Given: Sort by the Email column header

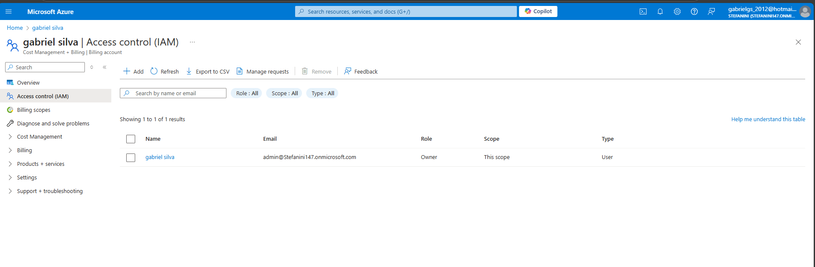Looking at the screenshot, I should coord(270,139).
